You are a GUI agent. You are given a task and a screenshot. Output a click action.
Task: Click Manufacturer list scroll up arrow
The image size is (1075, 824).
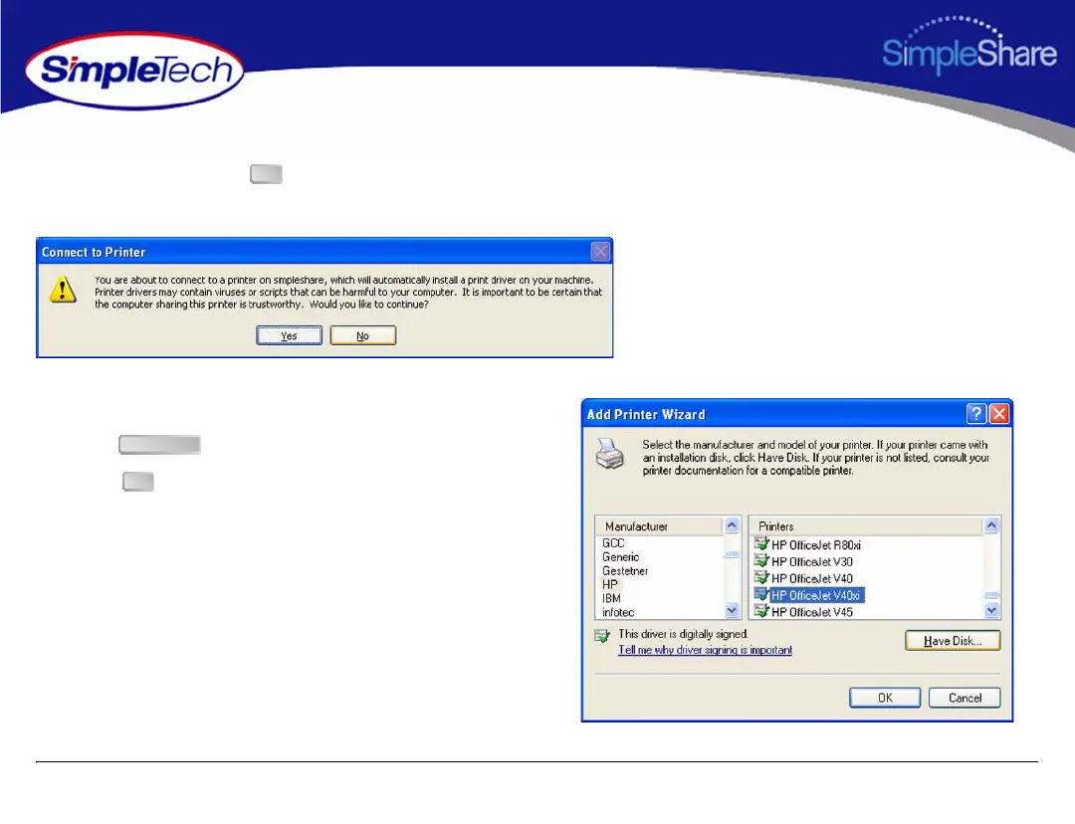732,525
